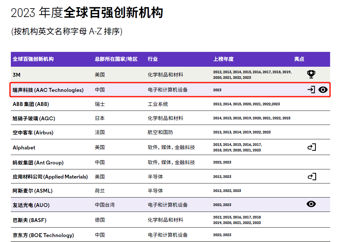The image size is (343, 242).
Task: Click the eye icon in the 友达光电 (AUO) row
Action: pyautogui.click(x=311, y=204)
